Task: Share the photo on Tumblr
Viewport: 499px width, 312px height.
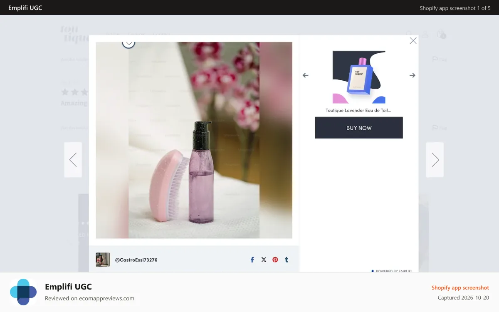Action: click(x=287, y=260)
